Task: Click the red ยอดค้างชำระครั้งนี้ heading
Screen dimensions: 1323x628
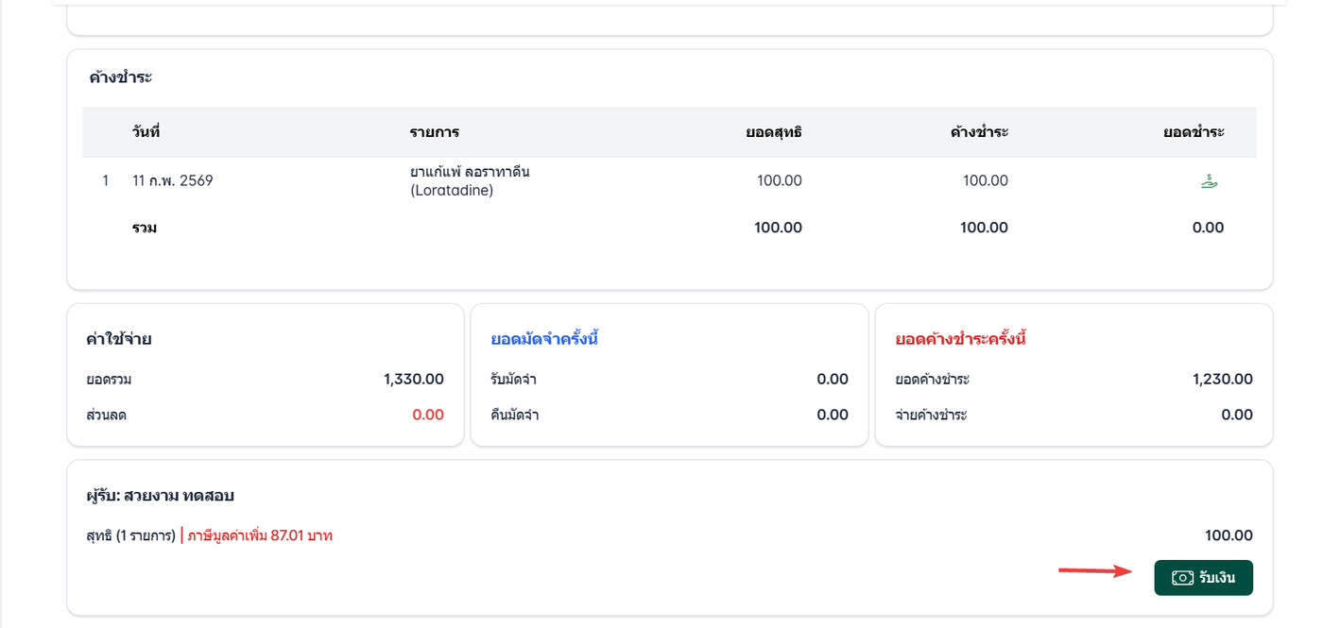Action: [x=961, y=339]
